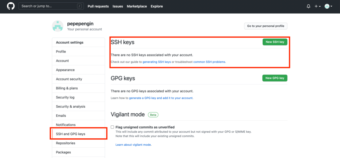Click the SSH keys section heading
Viewport: 340px width, 158px height.
pyautogui.click(x=123, y=42)
